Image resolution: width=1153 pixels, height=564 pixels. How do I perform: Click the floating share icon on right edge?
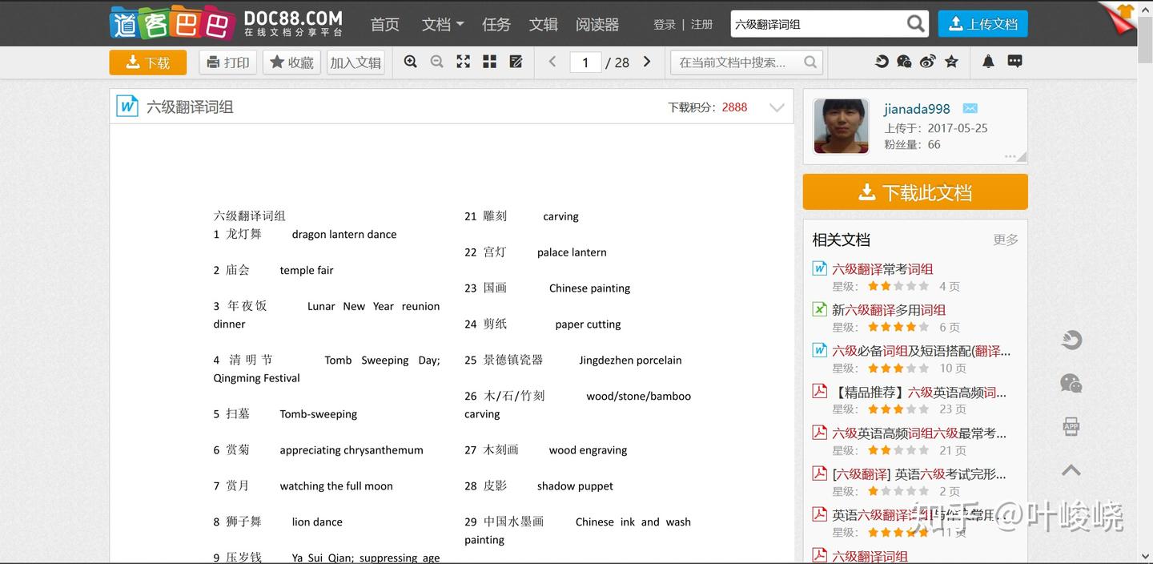[x=1071, y=340]
